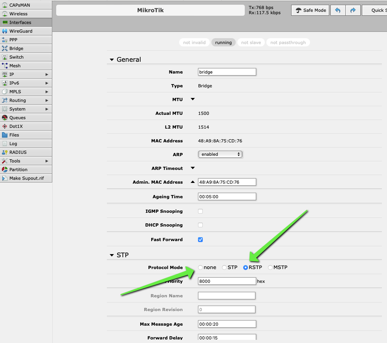Screen dimensions: 387x343
Task: Click the Priority 8000 hex field
Action: click(227, 281)
